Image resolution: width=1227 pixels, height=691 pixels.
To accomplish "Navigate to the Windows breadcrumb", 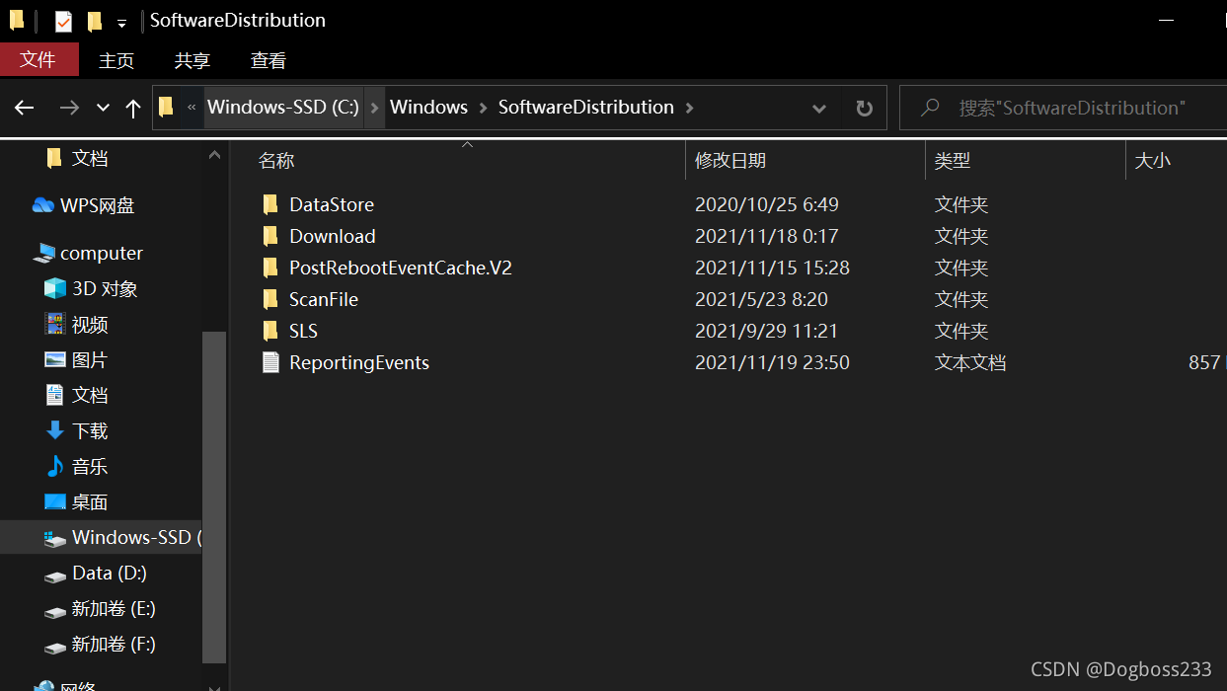I will pos(428,108).
